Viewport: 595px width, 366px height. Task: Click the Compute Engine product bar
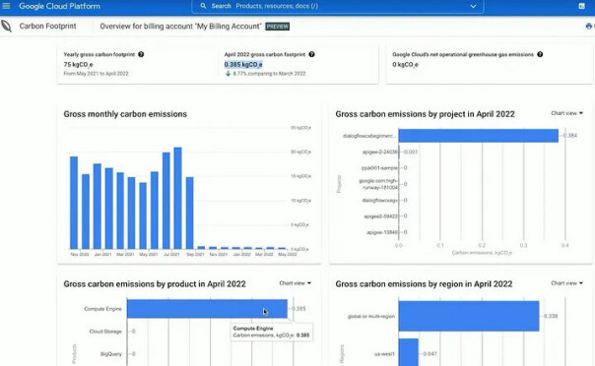207,309
